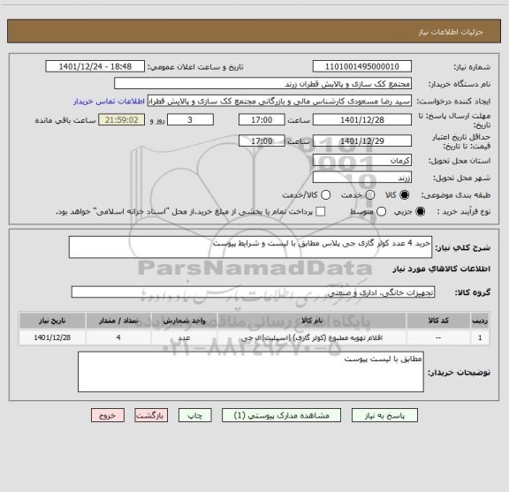509x492 pixels.
Task: Click the جزئیات اطلاعات نیاز header title
Action: click(451, 32)
